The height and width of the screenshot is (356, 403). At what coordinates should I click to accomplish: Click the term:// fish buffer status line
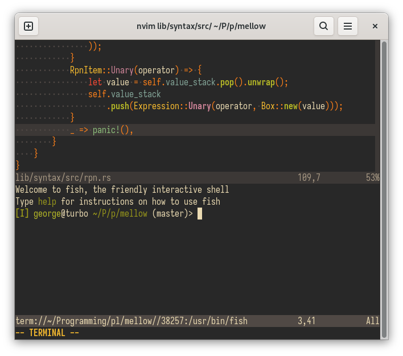tap(131, 321)
